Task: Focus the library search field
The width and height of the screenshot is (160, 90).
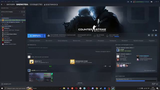Action: (x=11, y=15)
